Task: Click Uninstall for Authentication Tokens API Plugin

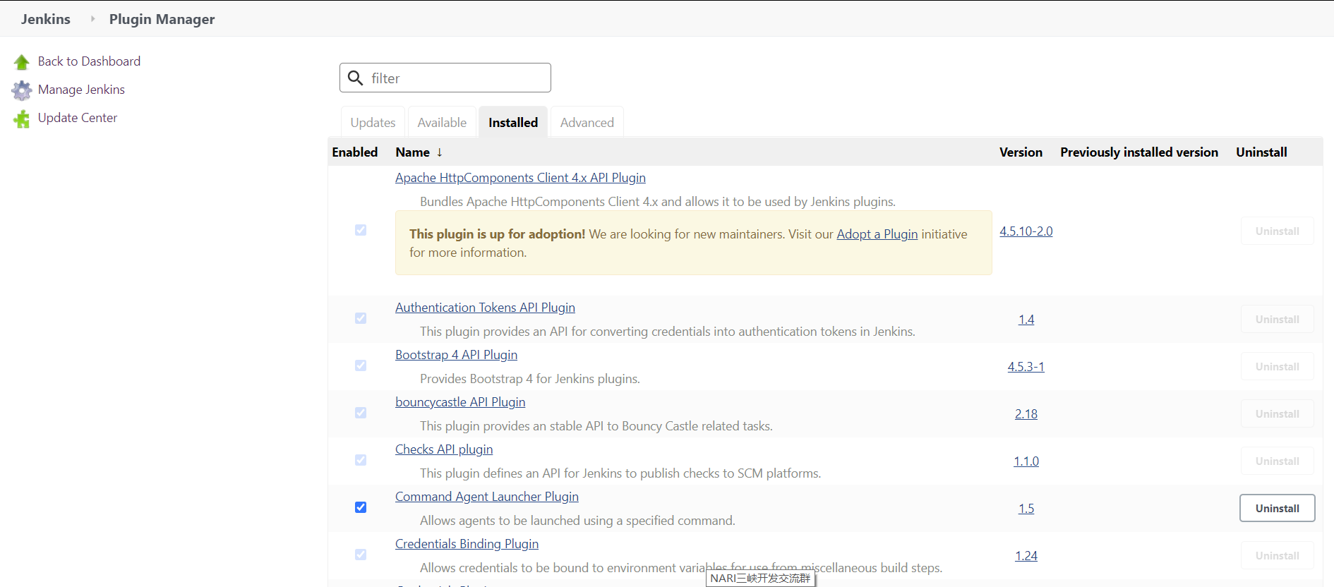Action: [x=1277, y=319]
